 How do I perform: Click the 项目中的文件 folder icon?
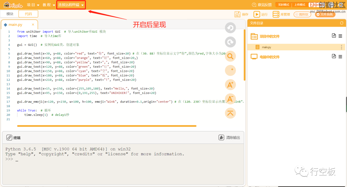[x=254, y=36]
